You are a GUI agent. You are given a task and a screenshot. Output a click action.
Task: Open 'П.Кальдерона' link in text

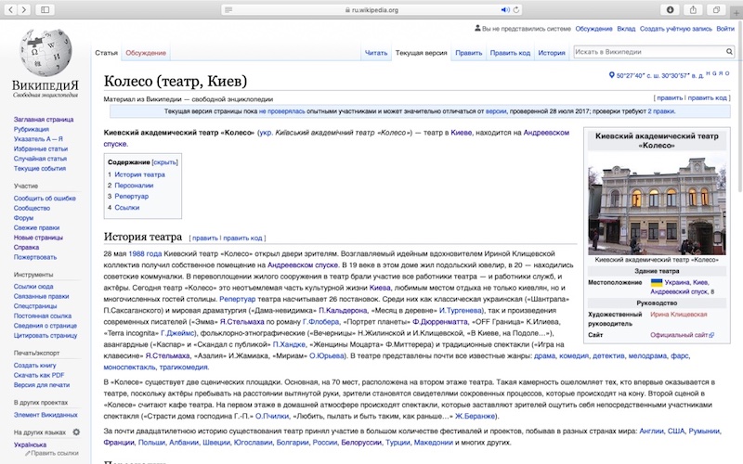(x=343, y=311)
